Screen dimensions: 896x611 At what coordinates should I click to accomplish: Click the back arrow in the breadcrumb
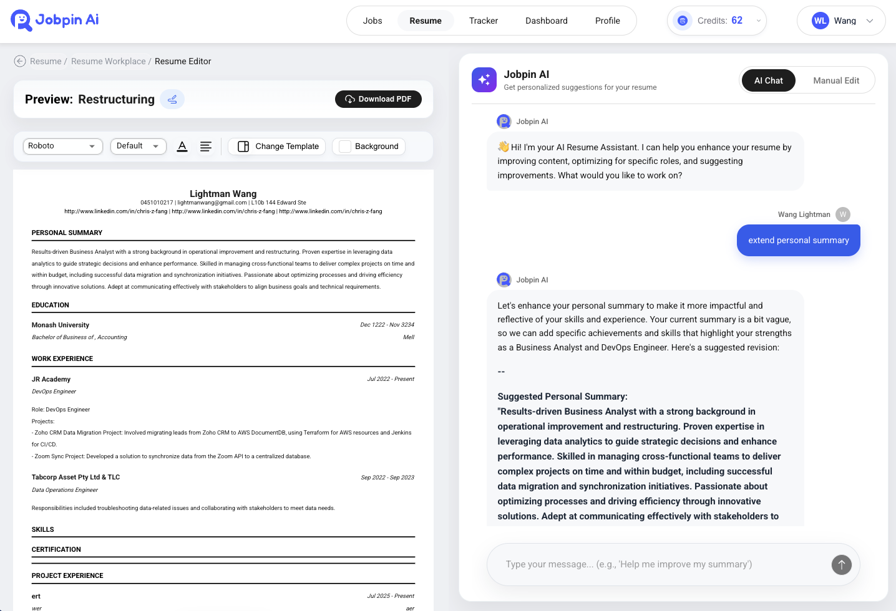[x=19, y=61]
